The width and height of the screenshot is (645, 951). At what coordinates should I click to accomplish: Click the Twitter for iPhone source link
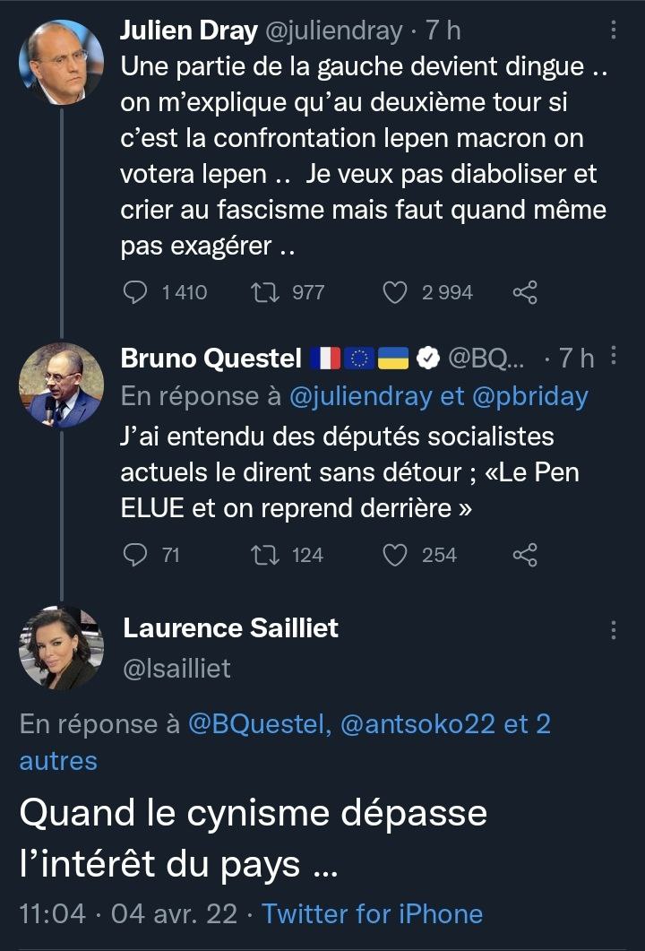click(372, 913)
